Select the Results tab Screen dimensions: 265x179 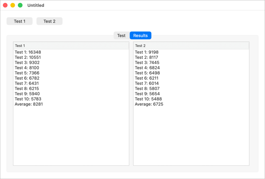[x=140, y=36]
